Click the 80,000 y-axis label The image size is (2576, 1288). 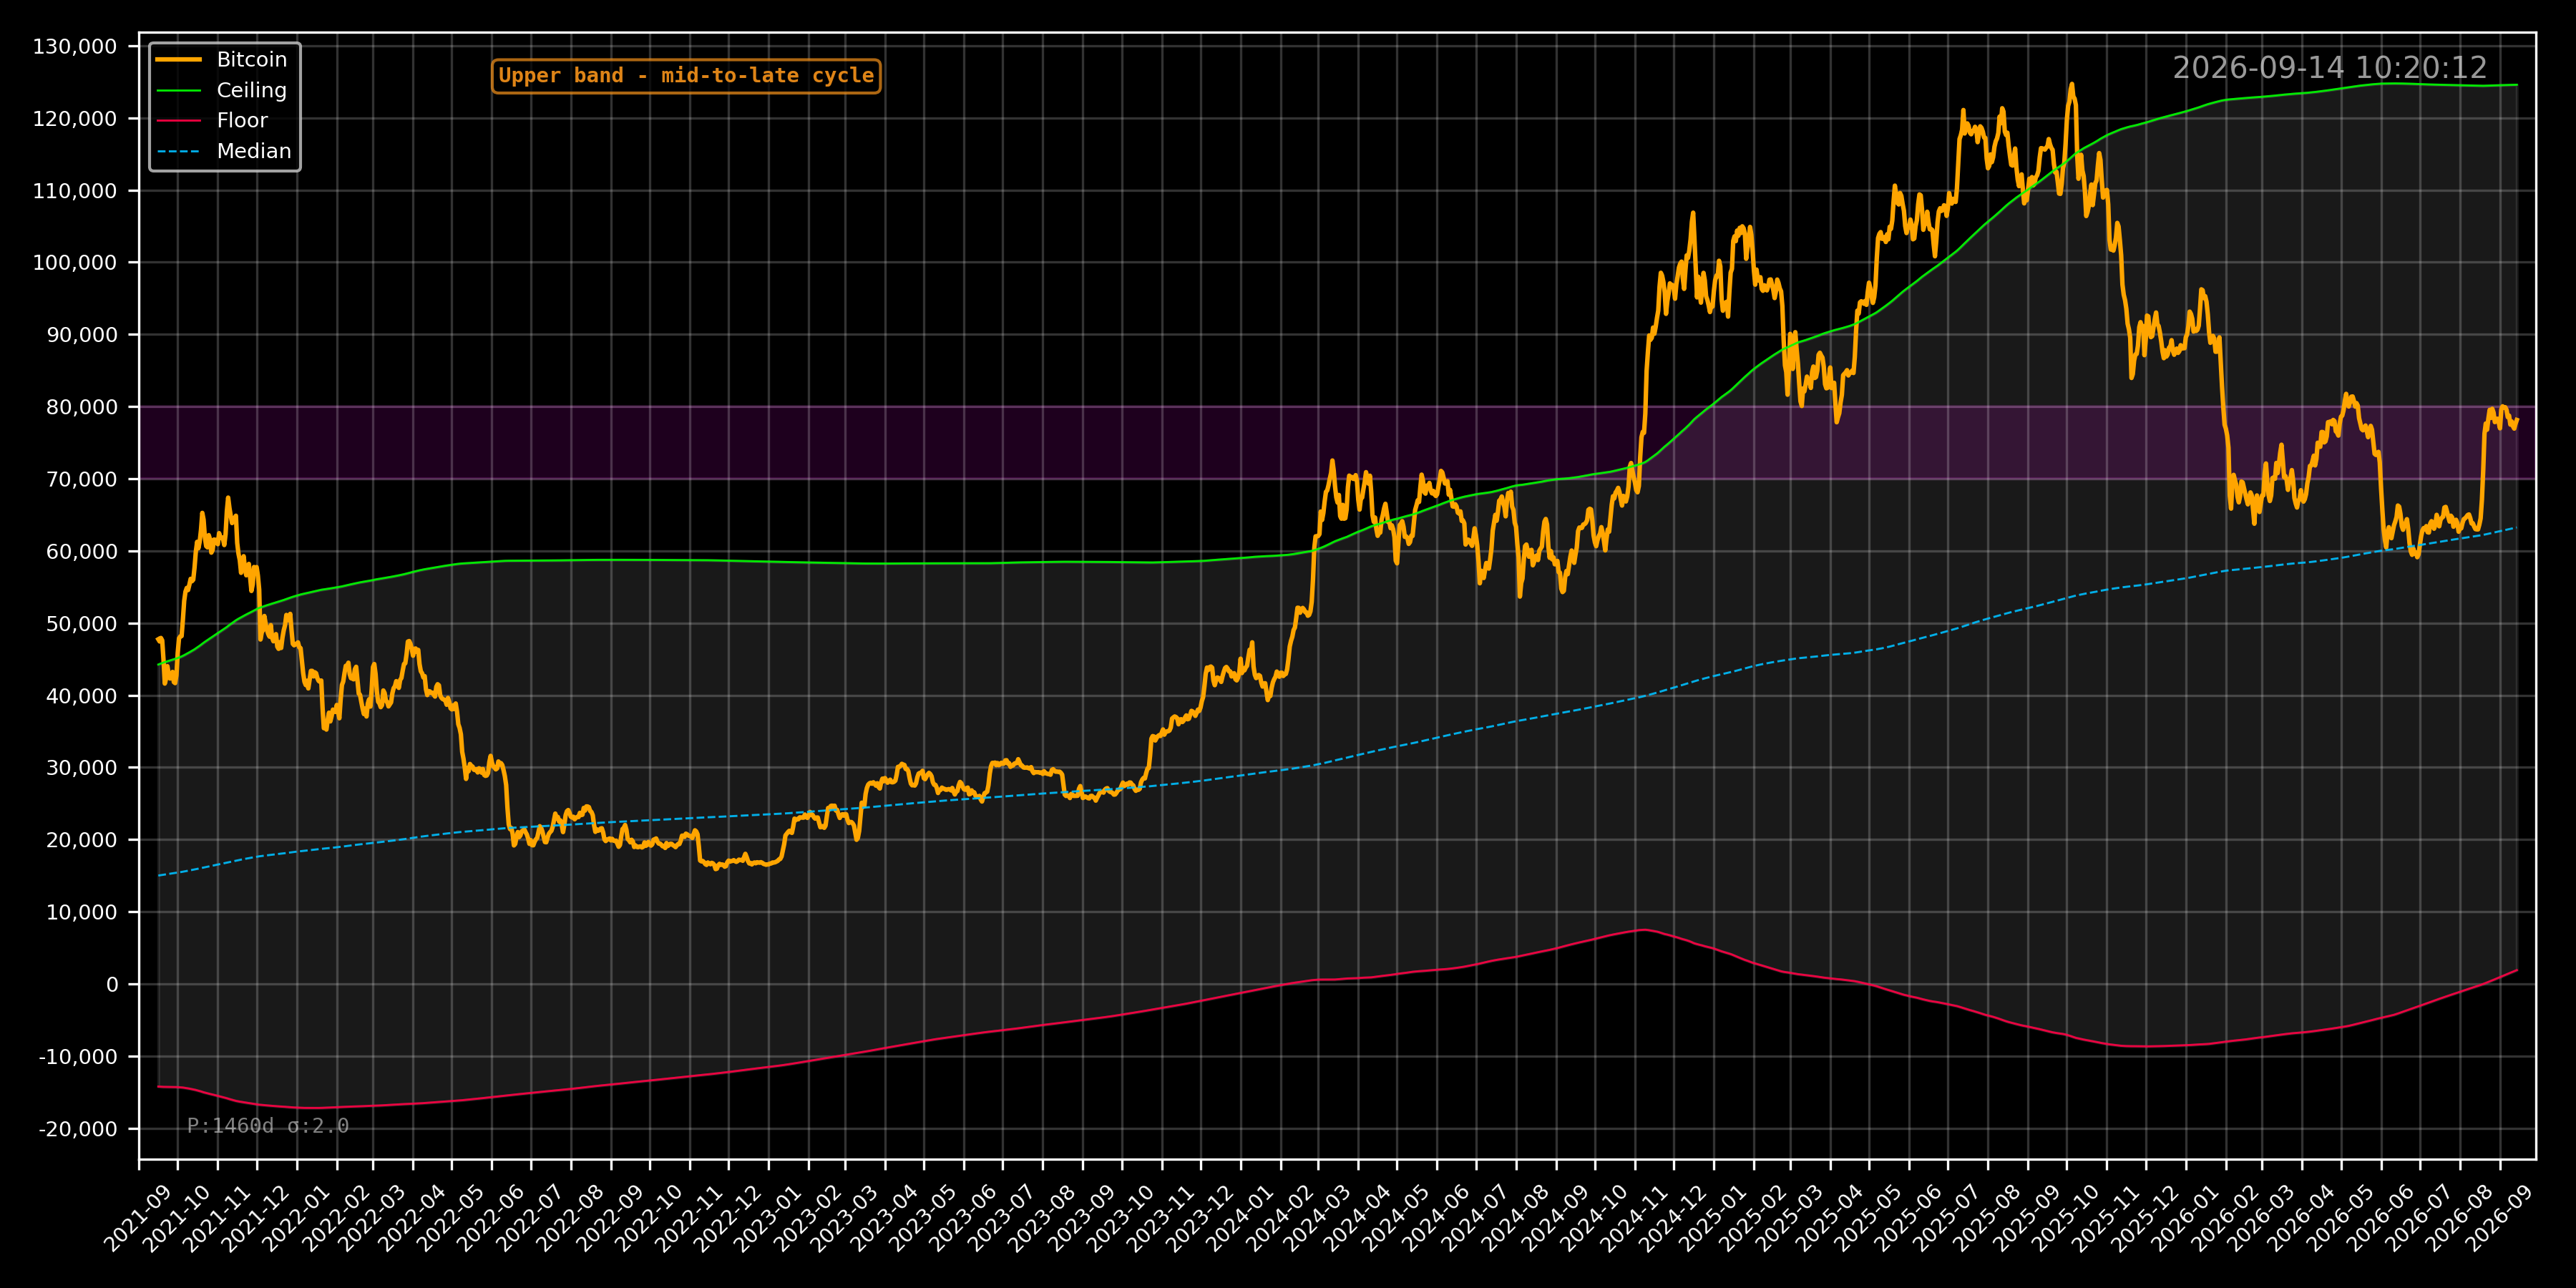82,407
